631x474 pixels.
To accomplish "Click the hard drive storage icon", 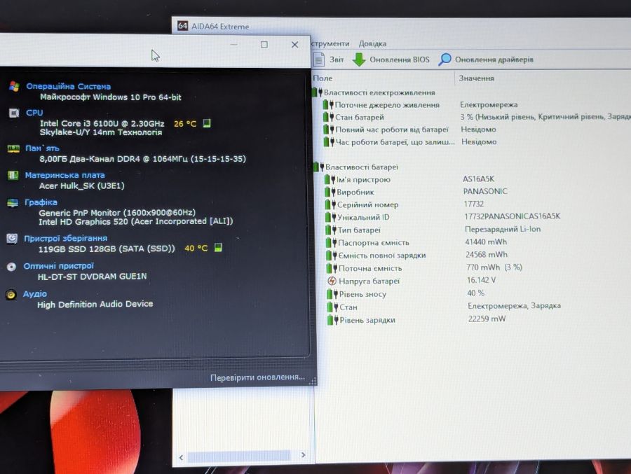I will (x=12, y=239).
